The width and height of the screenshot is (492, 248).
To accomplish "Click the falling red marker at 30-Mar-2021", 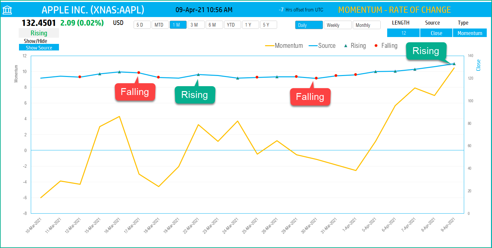I will click(316, 78).
